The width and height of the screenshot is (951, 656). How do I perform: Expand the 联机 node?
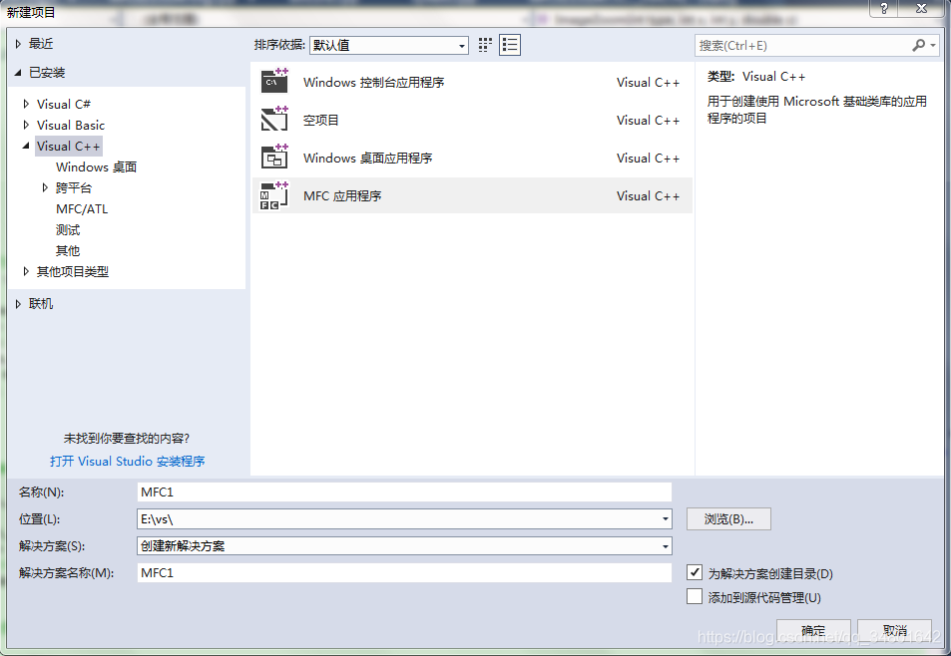18,304
